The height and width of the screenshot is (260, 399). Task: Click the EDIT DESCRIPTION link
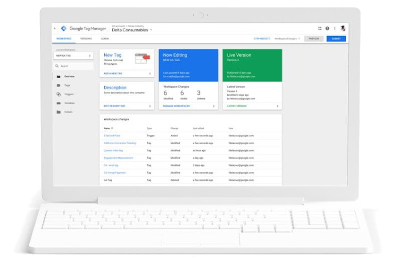point(114,106)
